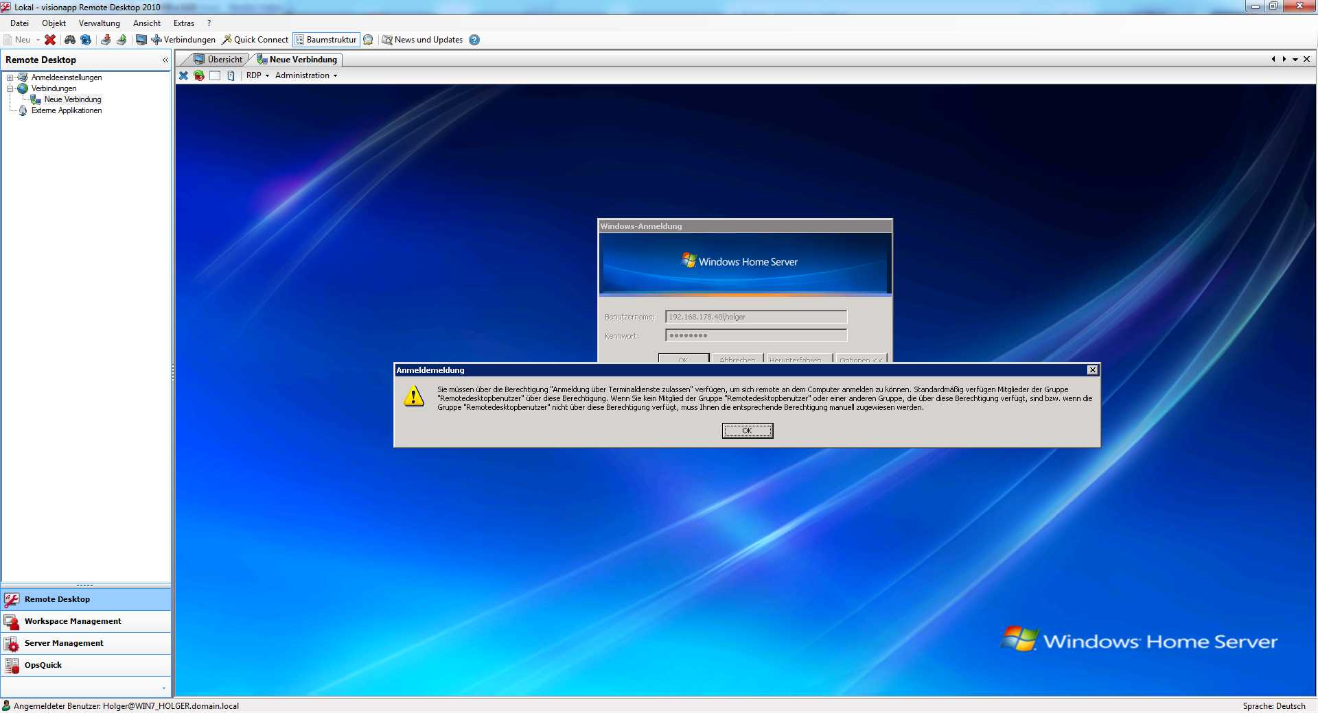This screenshot has height=713, width=1318.
Task: Select Externe Applikationen in the tree
Action: [x=67, y=110]
